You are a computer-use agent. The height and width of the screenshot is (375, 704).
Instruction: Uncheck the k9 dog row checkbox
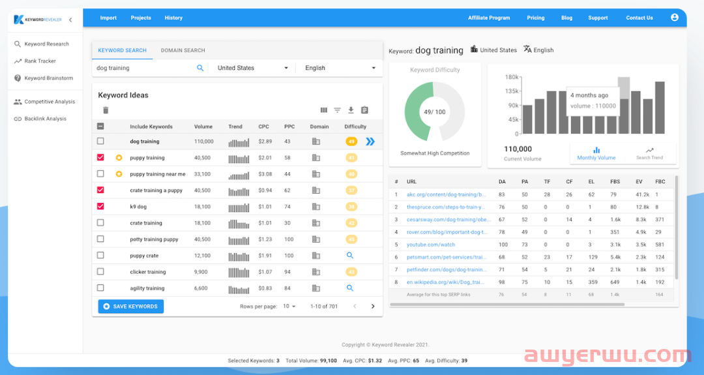tap(100, 207)
